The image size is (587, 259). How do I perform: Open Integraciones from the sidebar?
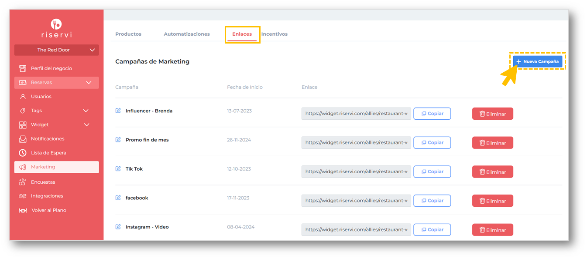coord(47,196)
